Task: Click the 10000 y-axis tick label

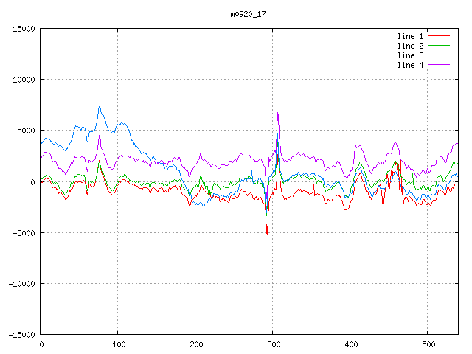Action: (x=23, y=80)
